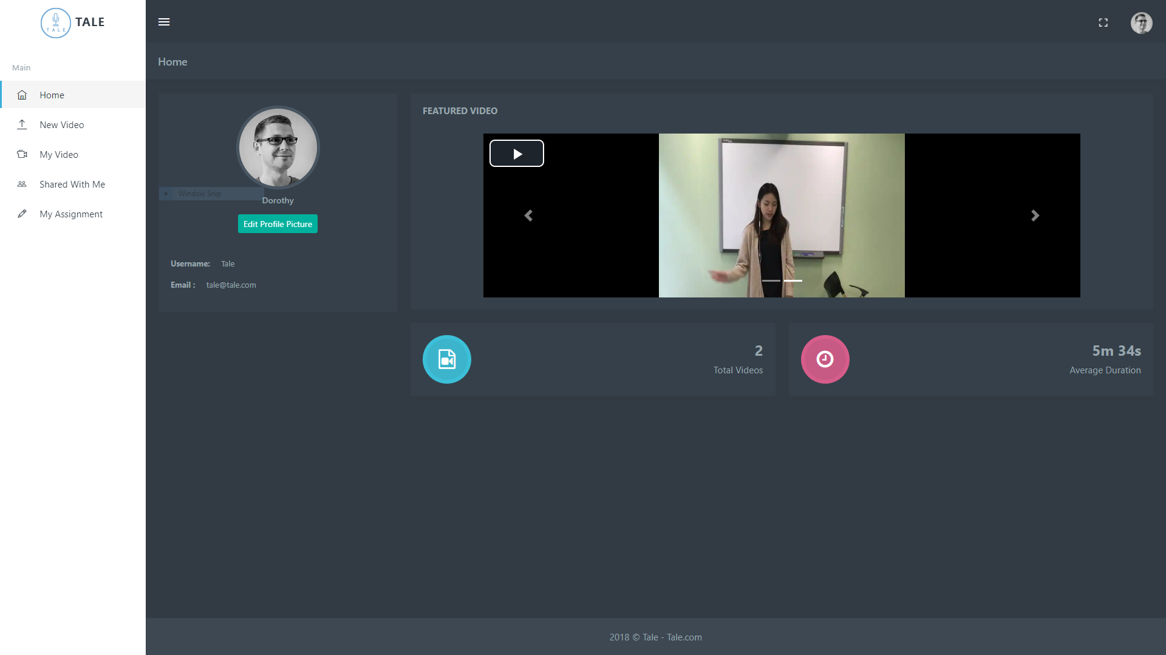Select the second carousel indicator dot
1166x655 pixels.
click(x=793, y=281)
